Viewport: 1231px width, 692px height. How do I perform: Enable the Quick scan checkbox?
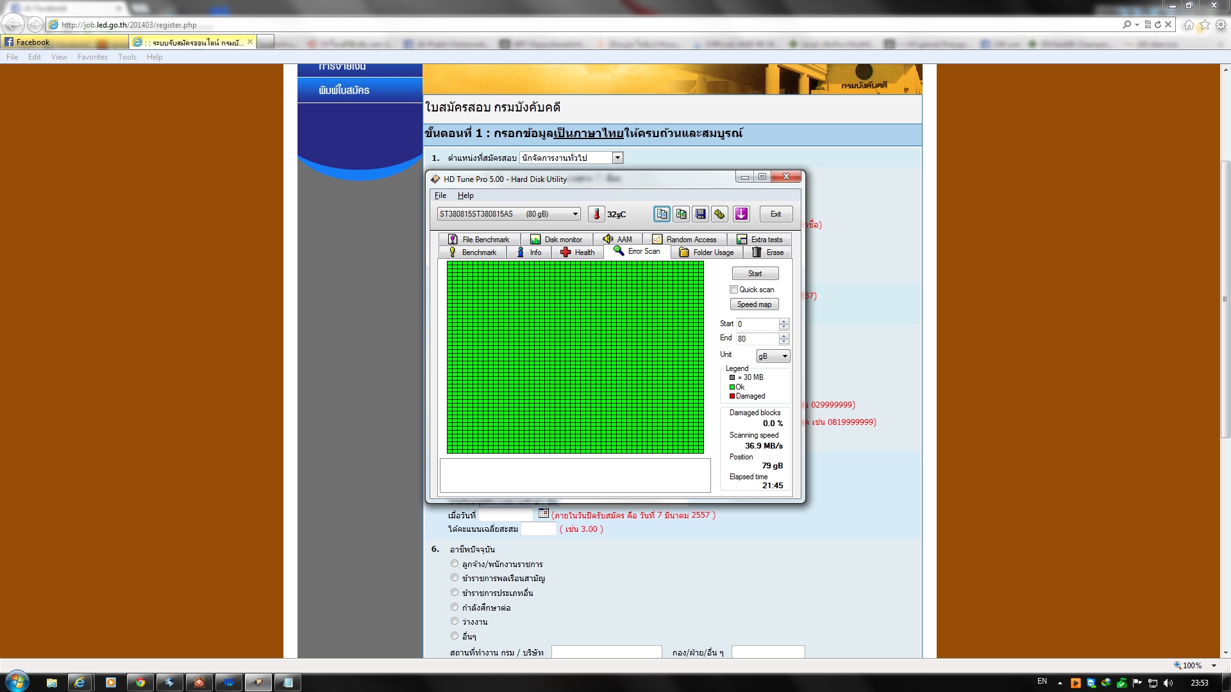pyautogui.click(x=733, y=290)
